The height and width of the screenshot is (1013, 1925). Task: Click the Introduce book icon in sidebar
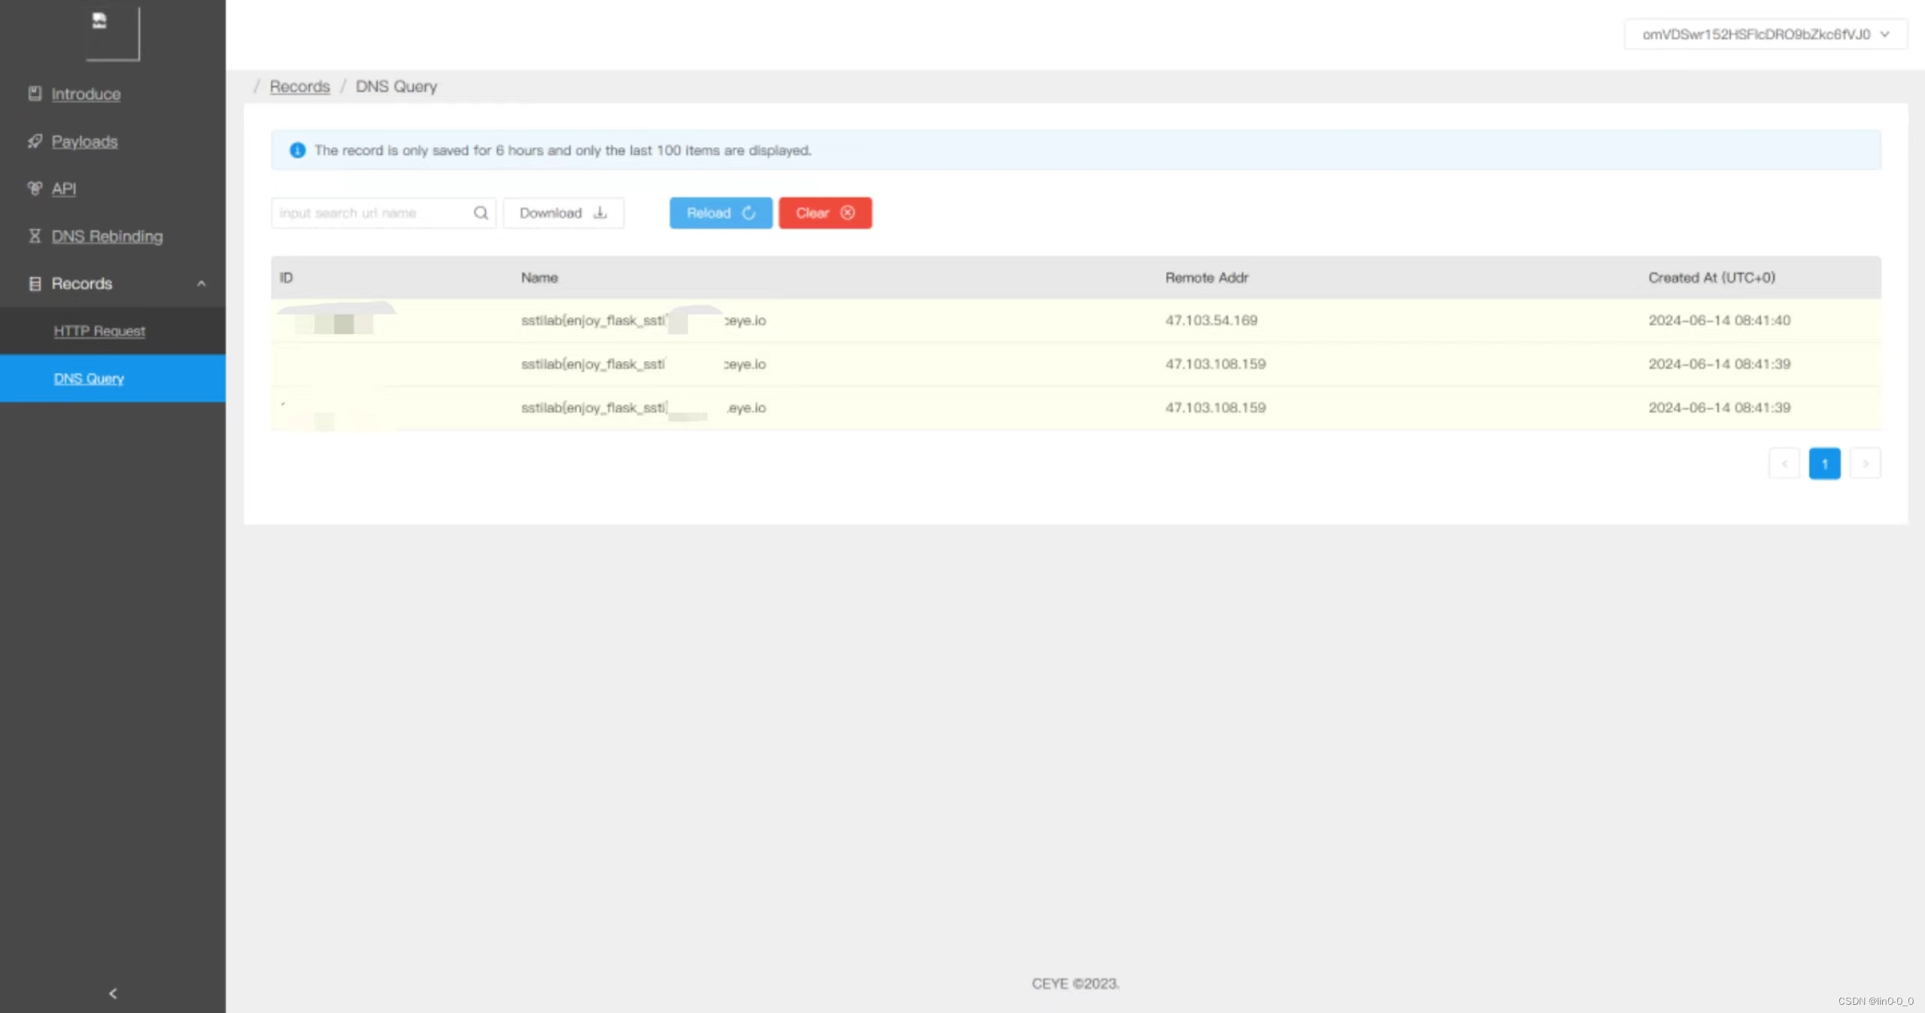[35, 93]
